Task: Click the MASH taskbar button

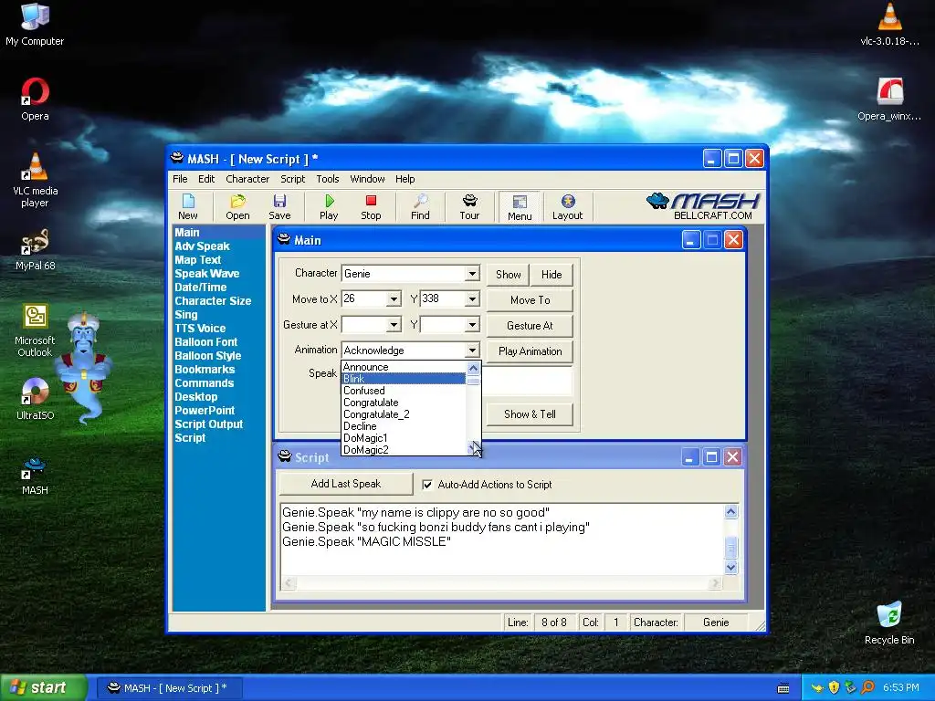Action: point(169,688)
